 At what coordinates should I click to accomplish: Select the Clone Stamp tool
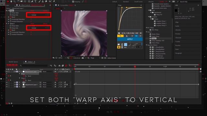[x=43, y=1]
